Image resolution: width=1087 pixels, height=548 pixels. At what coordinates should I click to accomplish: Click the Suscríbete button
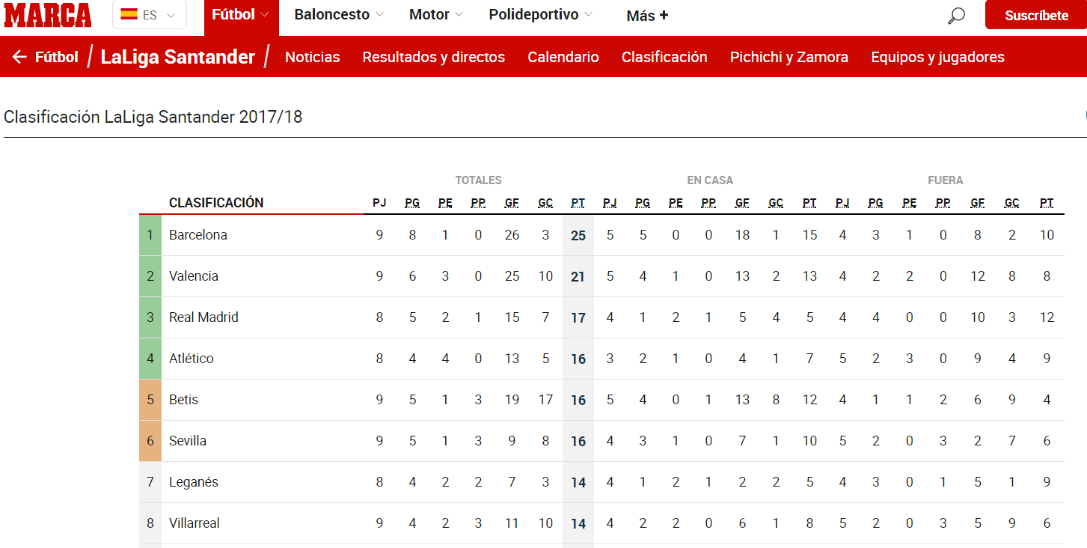1036,15
